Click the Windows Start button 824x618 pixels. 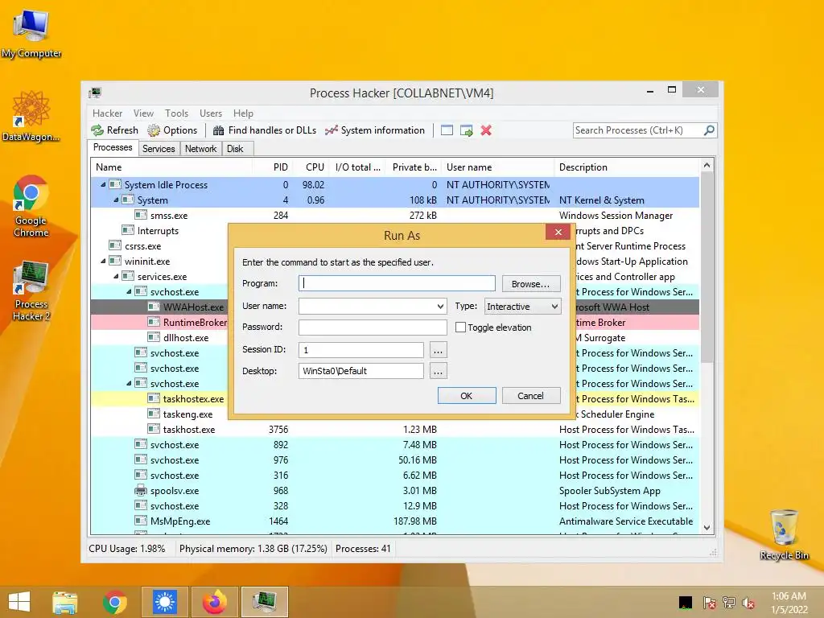tap(19, 602)
